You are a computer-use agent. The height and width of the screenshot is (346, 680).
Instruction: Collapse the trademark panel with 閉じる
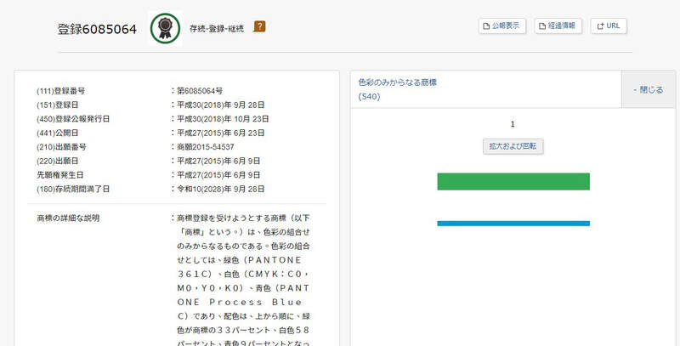pos(649,90)
